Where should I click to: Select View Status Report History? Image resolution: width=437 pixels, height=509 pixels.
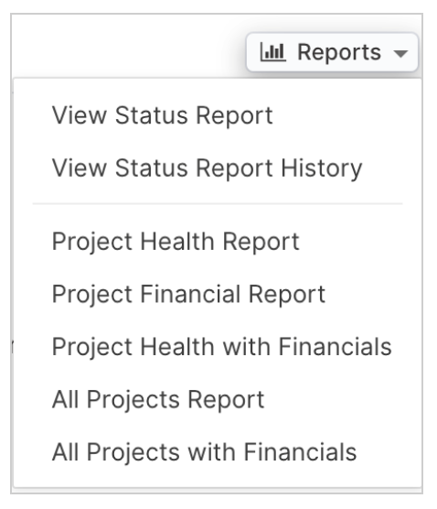pos(218,168)
